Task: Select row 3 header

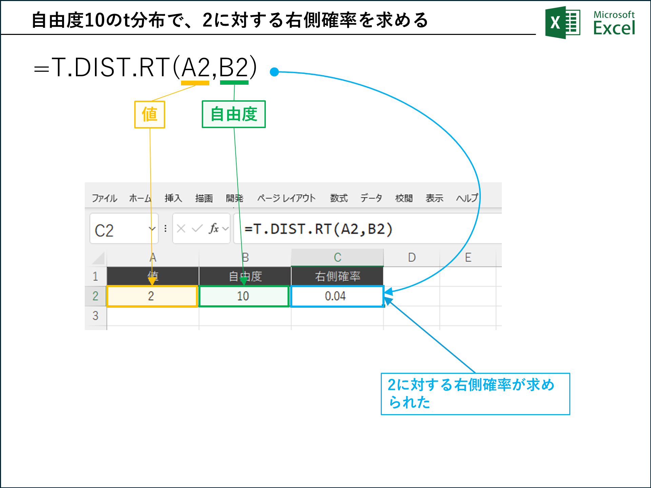Action: click(x=96, y=316)
